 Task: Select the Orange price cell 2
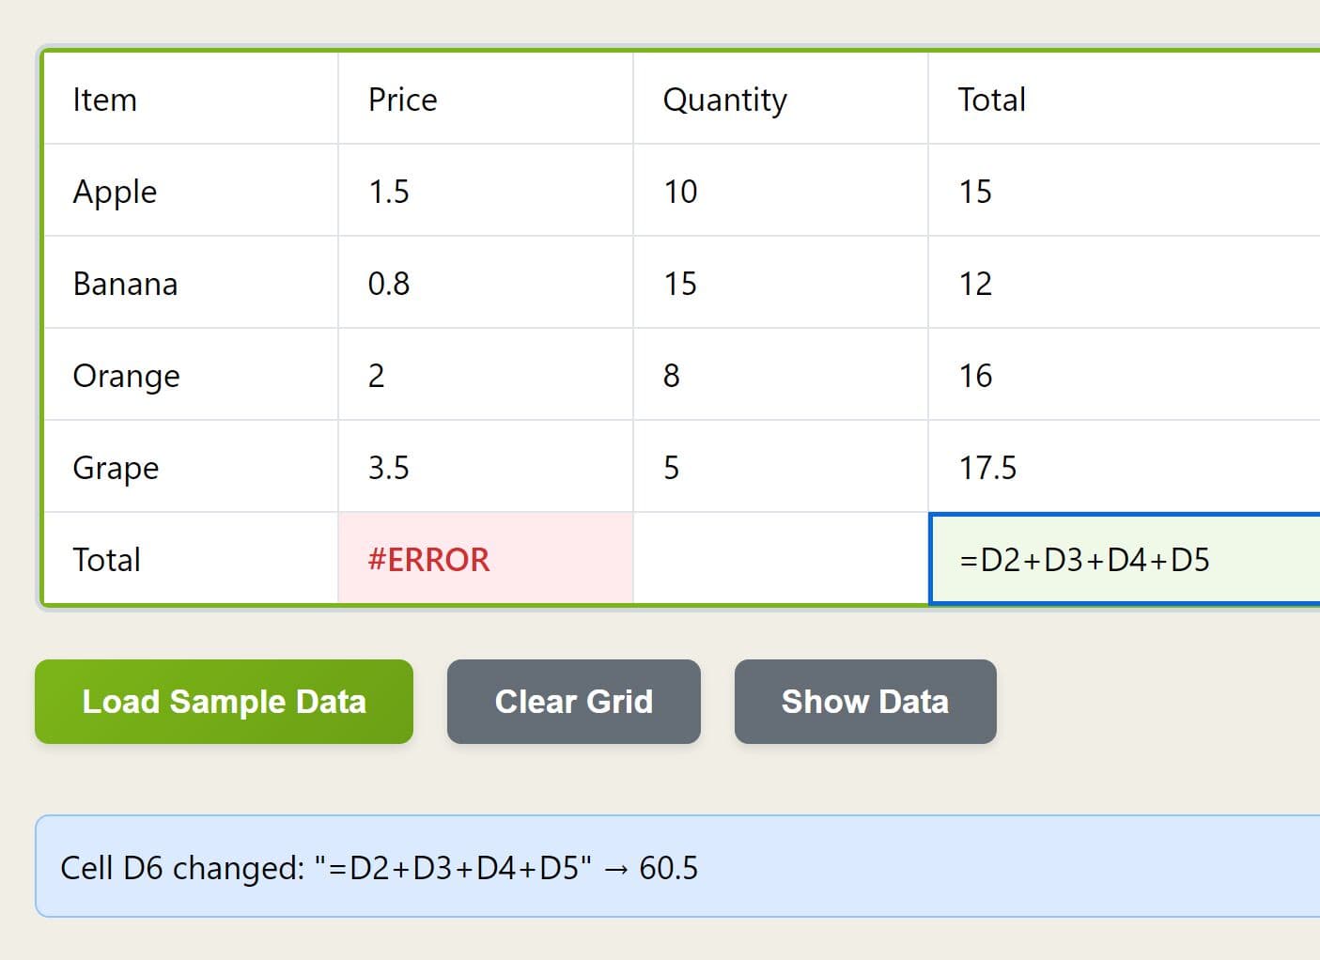(x=486, y=375)
